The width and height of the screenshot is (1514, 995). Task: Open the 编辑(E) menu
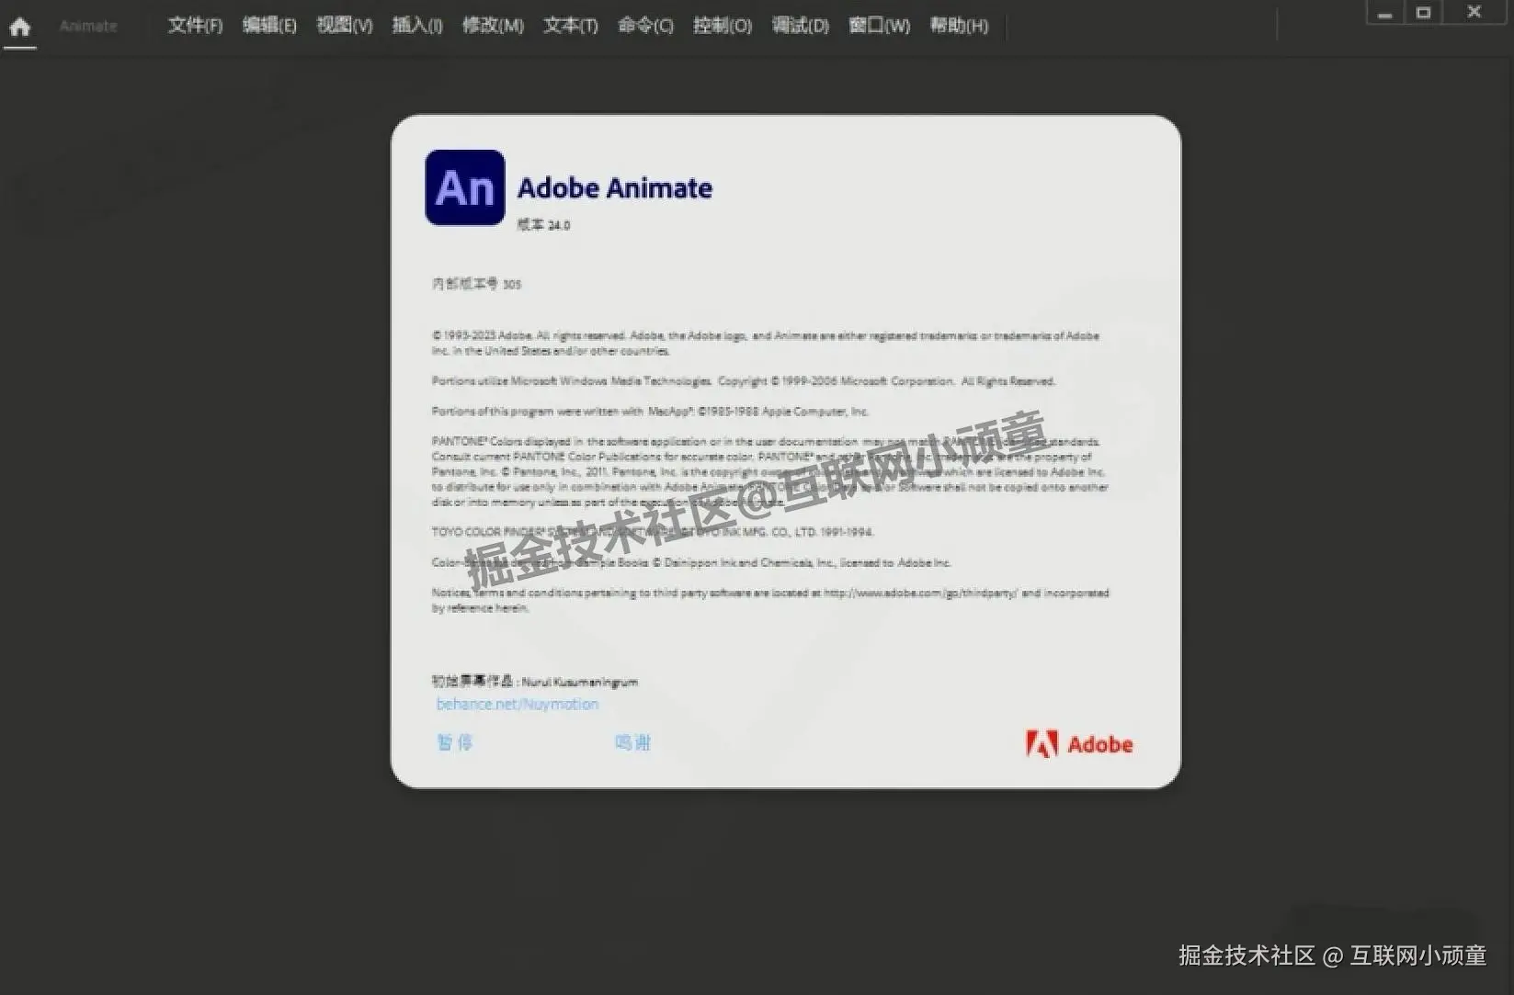click(269, 26)
